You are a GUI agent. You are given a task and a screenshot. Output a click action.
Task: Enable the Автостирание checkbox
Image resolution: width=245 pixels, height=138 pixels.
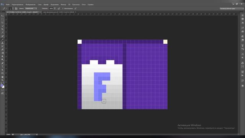(x=63, y=8)
